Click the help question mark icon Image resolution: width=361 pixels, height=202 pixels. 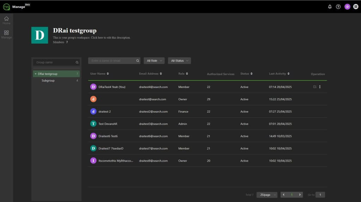point(338,7)
